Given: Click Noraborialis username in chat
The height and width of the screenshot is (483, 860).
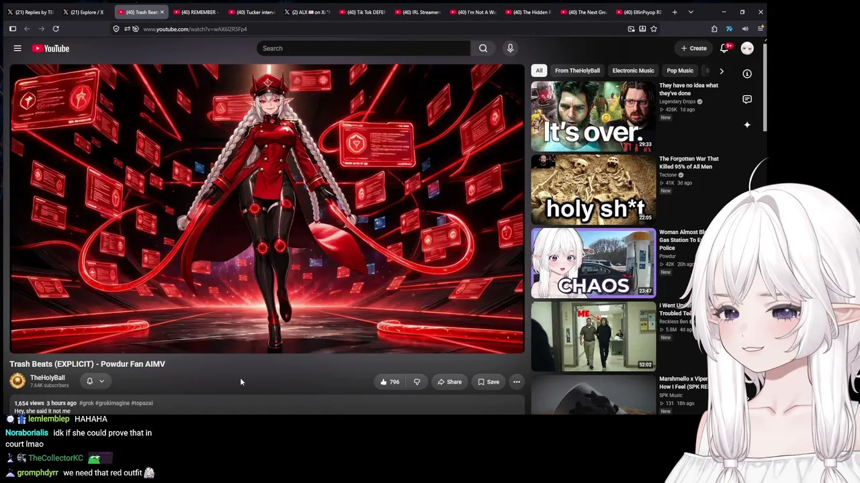Looking at the screenshot, I should point(27,433).
